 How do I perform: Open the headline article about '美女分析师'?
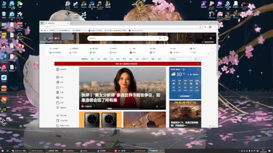(x=123, y=88)
